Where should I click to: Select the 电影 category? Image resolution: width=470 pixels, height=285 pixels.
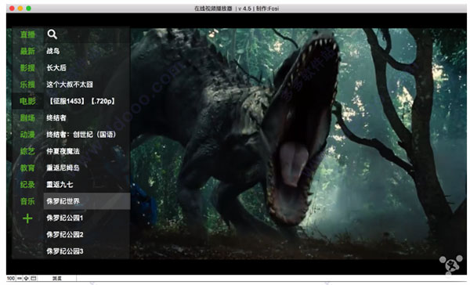(27, 101)
